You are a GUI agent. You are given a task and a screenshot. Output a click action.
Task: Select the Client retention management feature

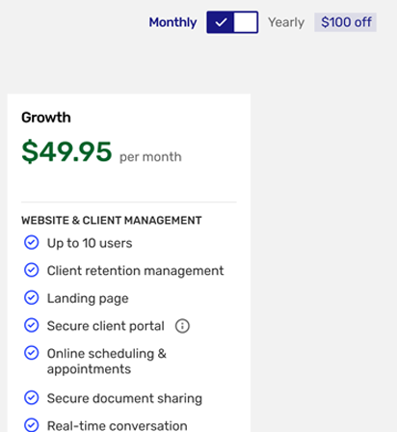coord(135,271)
